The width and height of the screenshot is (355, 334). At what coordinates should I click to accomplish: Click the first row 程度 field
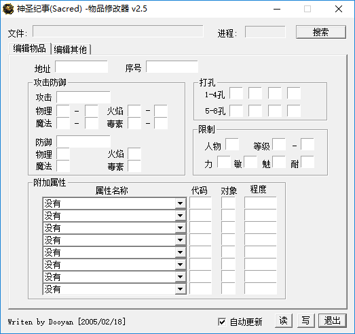tap(261, 203)
